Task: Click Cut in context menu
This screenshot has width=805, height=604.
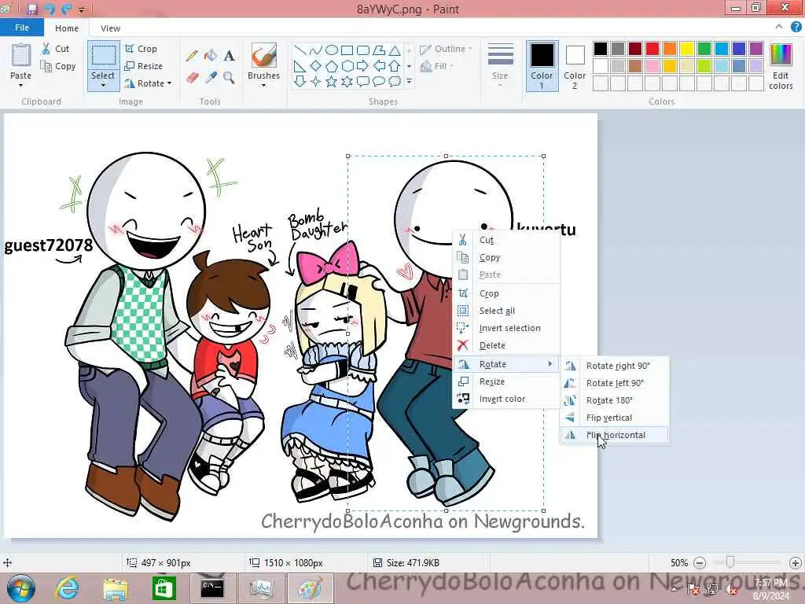Action: [506, 240]
